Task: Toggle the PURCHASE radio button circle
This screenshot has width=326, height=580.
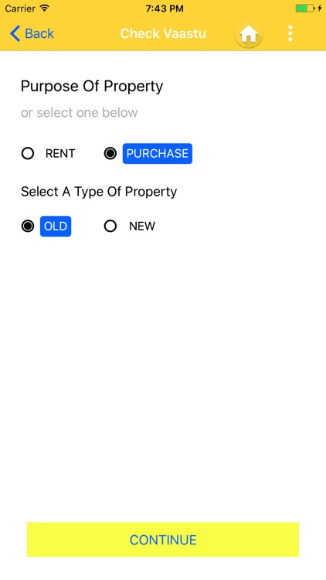Action: (x=110, y=154)
